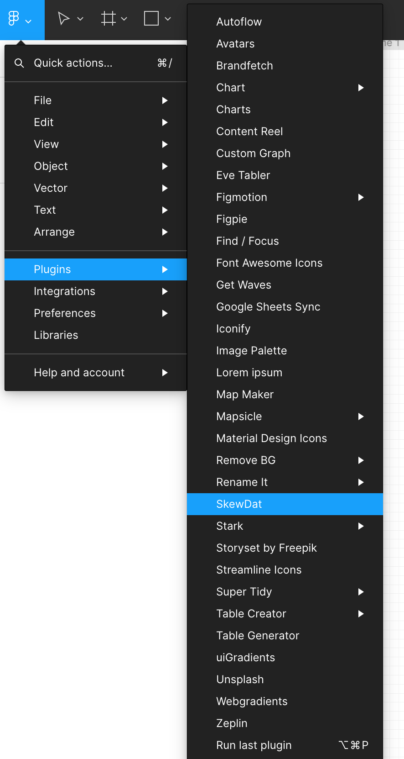Select the Frame tool icon

[109, 19]
